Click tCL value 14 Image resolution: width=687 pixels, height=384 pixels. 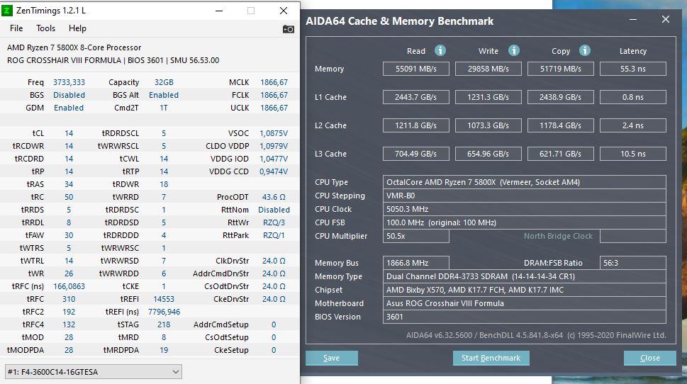[69, 133]
